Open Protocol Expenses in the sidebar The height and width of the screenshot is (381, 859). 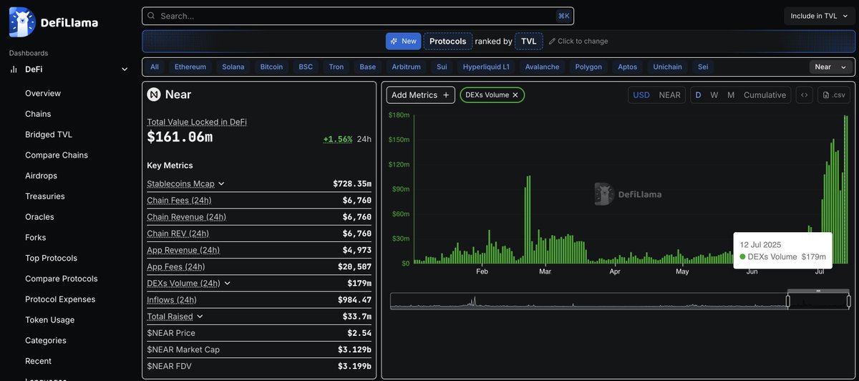(x=60, y=299)
